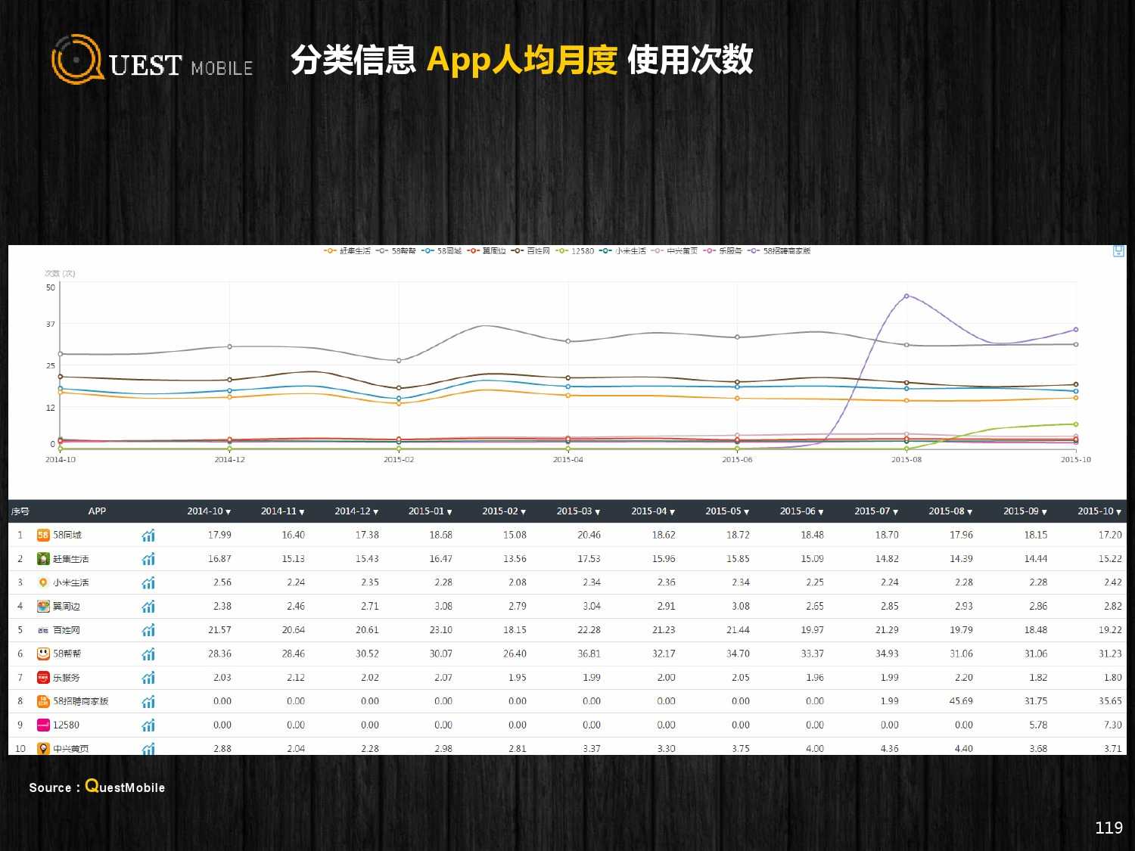Sort table by 2015-05 column

coord(727,511)
